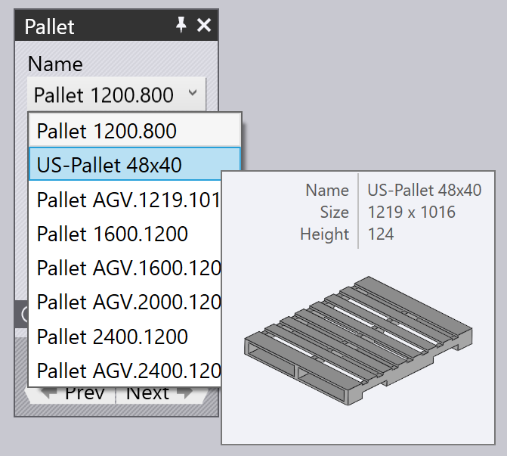Choose Pallet AGV.2000.120 entry

[125, 302]
